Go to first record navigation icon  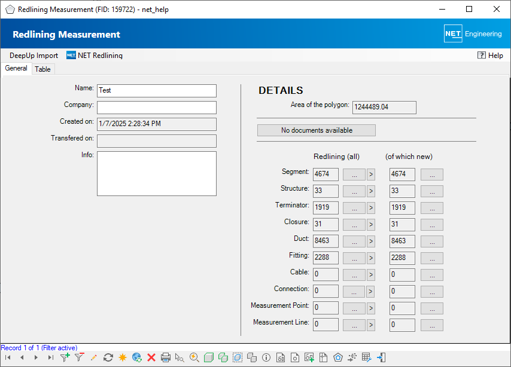pos(8,357)
